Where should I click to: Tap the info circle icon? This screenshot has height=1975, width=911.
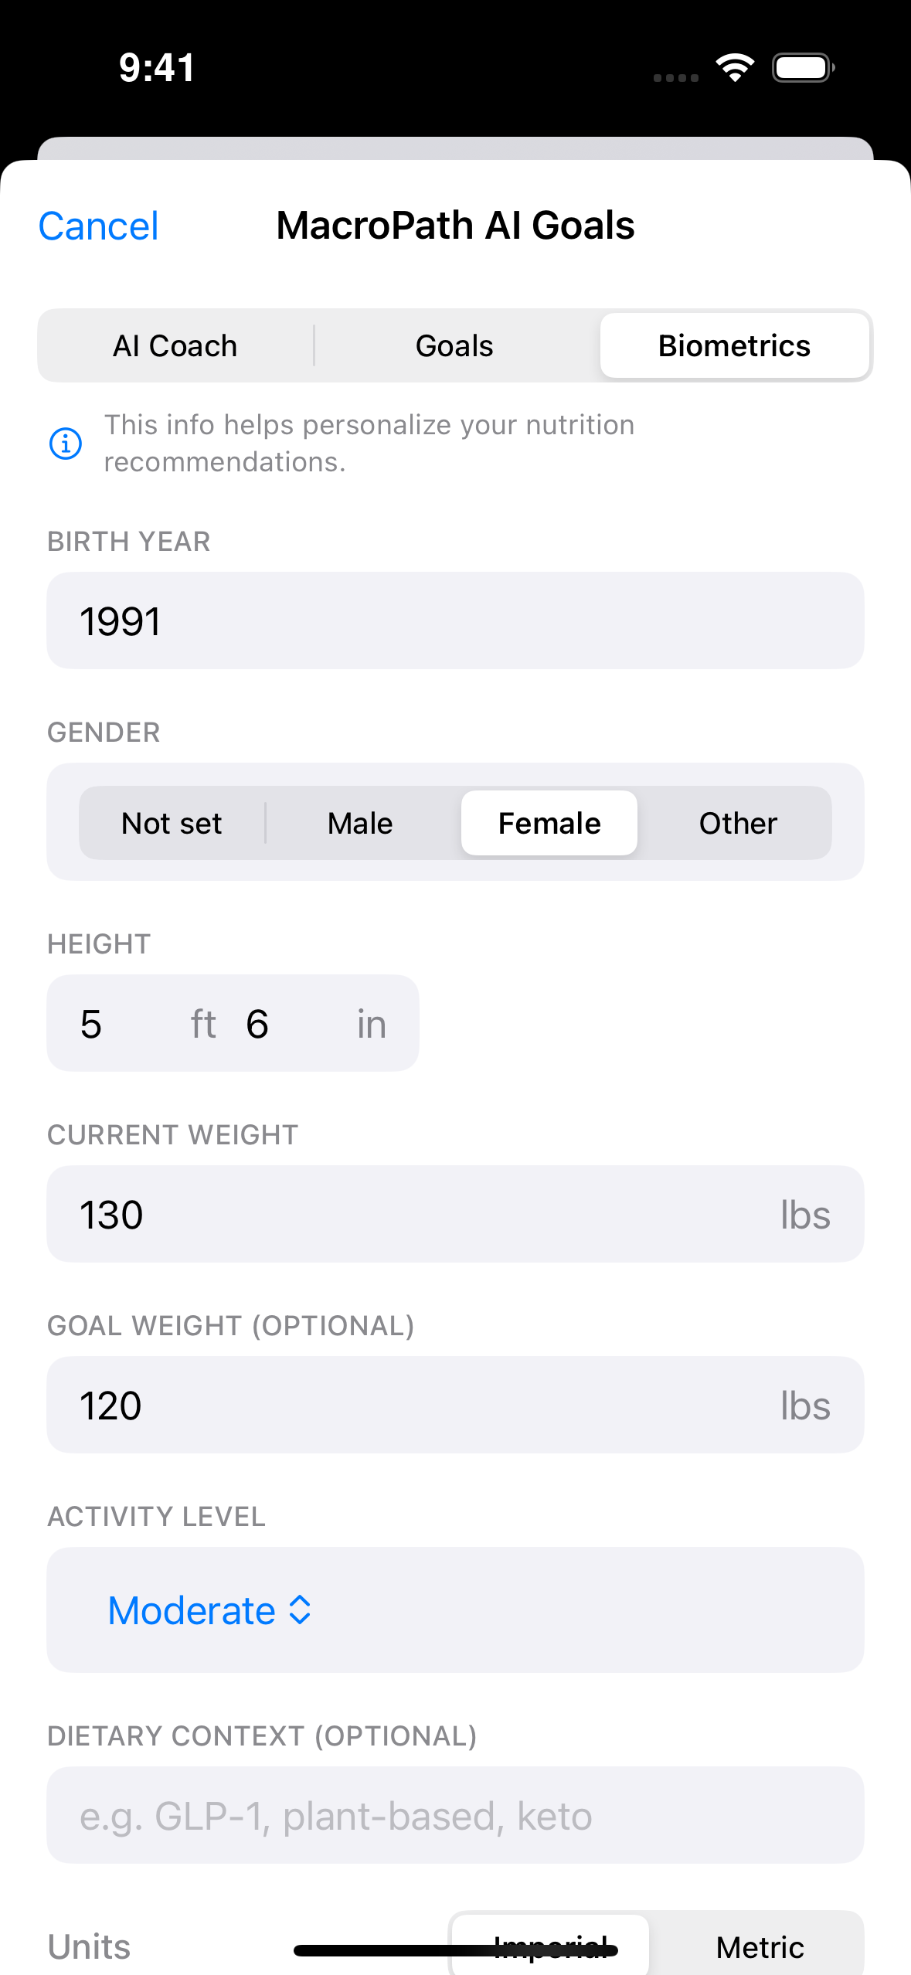66,444
